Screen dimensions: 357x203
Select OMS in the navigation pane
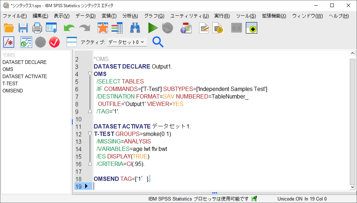[8, 69]
